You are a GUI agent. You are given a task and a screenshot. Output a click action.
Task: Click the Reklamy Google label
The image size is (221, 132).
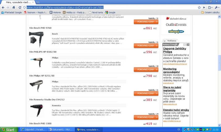click(x=170, y=45)
